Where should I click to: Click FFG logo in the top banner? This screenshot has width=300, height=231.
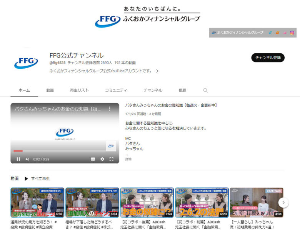coord(108,21)
